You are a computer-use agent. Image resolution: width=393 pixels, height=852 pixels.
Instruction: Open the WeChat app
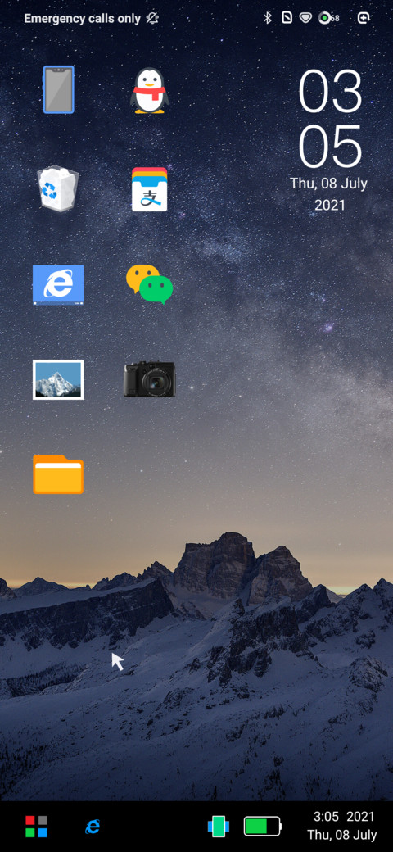point(149,284)
